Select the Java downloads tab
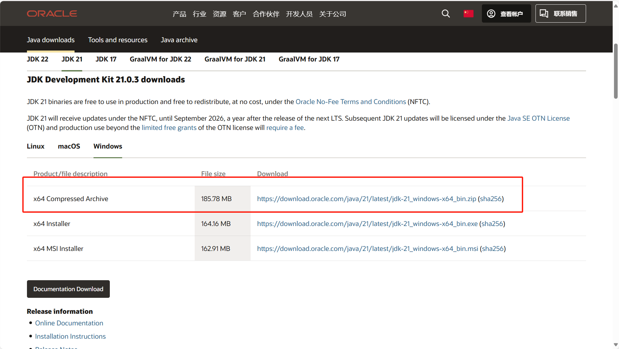 pyautogui.click(x=51, y=40)
